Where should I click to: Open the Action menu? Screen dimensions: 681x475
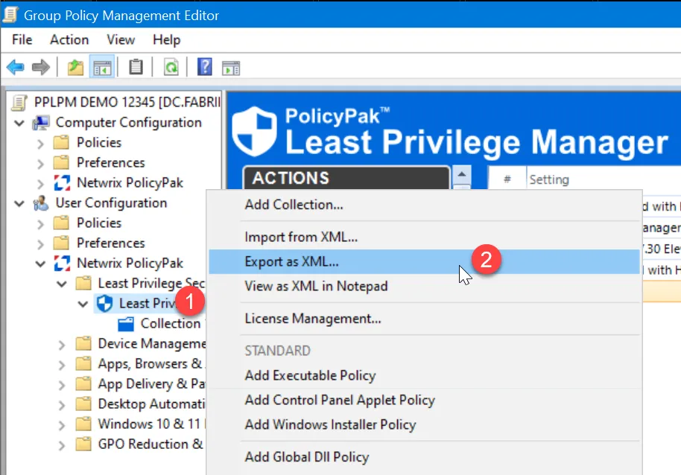(x=69, y=40)
